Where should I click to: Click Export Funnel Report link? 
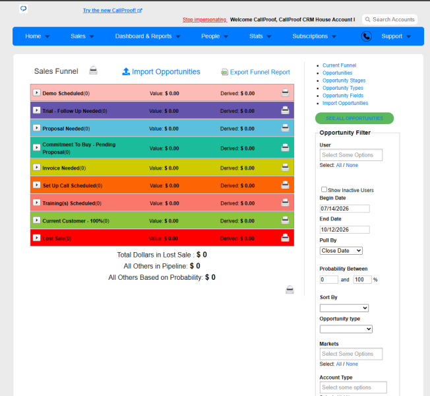(260, 72)
